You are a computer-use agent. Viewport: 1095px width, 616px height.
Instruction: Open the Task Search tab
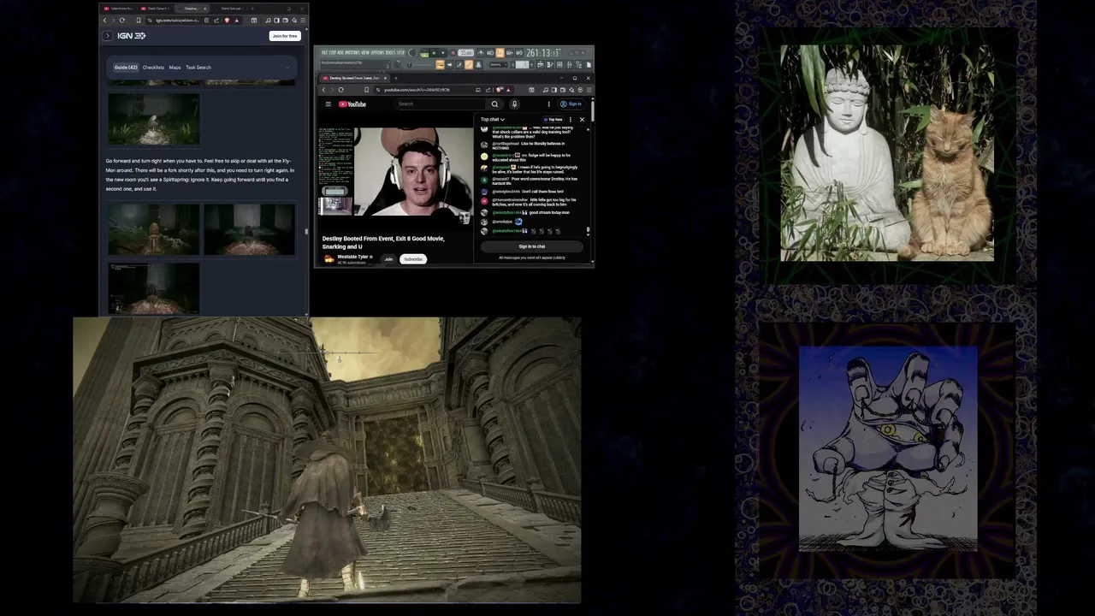click(x=198, y=68)
